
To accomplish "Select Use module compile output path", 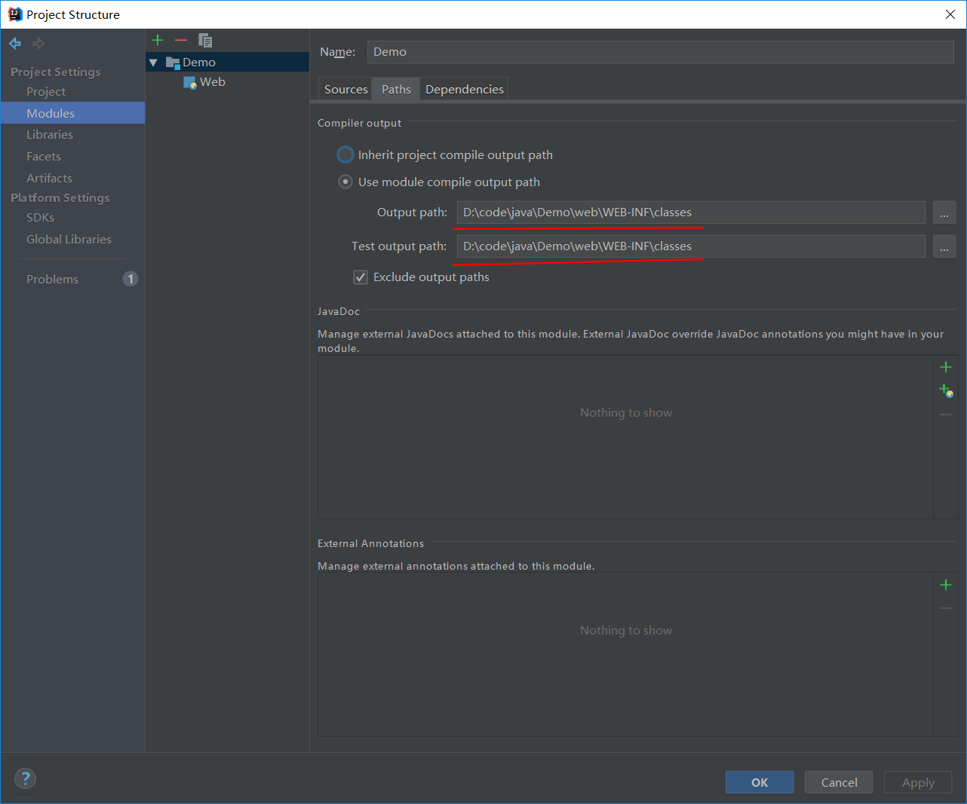I will [x=345, y=182].
